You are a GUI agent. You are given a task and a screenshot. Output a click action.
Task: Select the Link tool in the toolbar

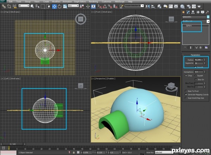pos(4,6)
